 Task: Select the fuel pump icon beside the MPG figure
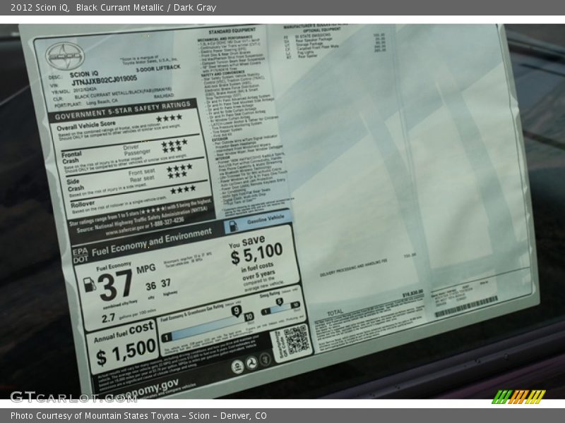(90, 285)
